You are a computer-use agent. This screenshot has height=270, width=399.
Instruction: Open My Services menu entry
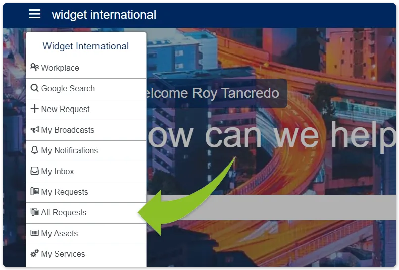86,254
